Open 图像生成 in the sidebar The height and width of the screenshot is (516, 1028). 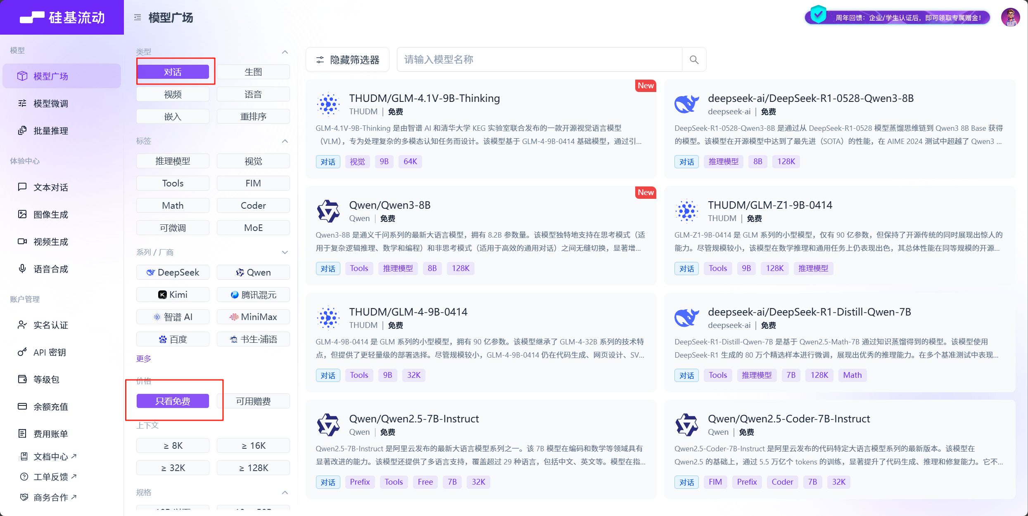tap(62, 214)
